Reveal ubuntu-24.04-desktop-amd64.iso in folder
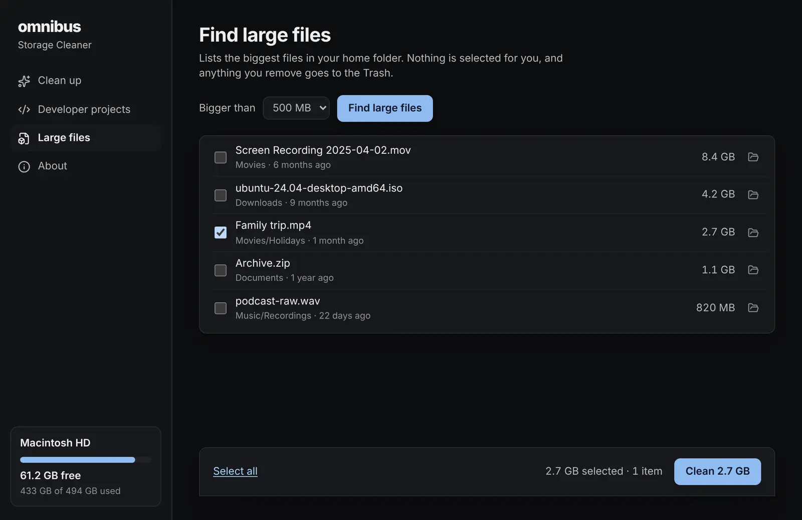 [x=753, y=195]
